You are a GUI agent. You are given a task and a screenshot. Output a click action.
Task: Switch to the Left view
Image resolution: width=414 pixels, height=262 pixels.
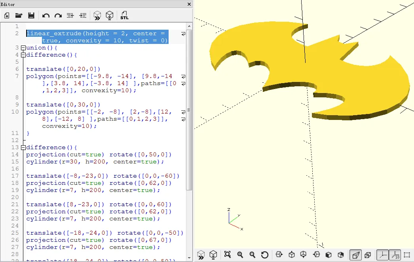point(316,254)
